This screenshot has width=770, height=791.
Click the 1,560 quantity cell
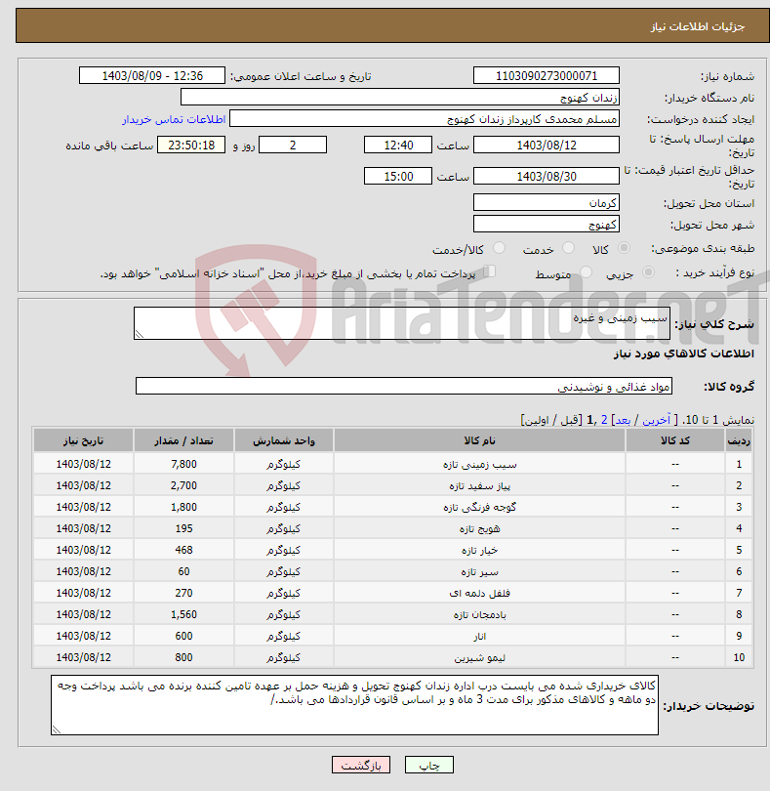[x=183, y=614]
